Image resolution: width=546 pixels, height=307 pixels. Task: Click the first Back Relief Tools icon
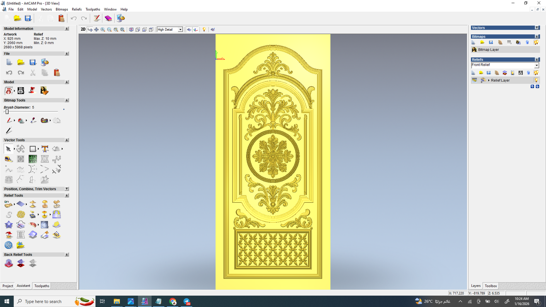pos(9,263)
